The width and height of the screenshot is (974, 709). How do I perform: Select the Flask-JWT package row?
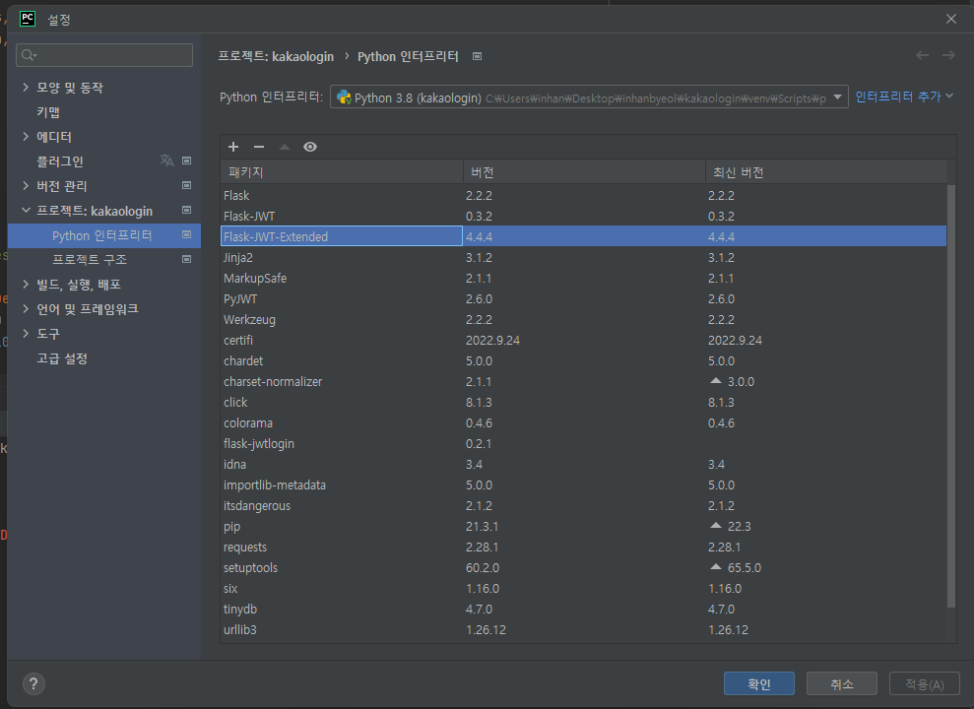pyautogui.click(x=583, y=216)
